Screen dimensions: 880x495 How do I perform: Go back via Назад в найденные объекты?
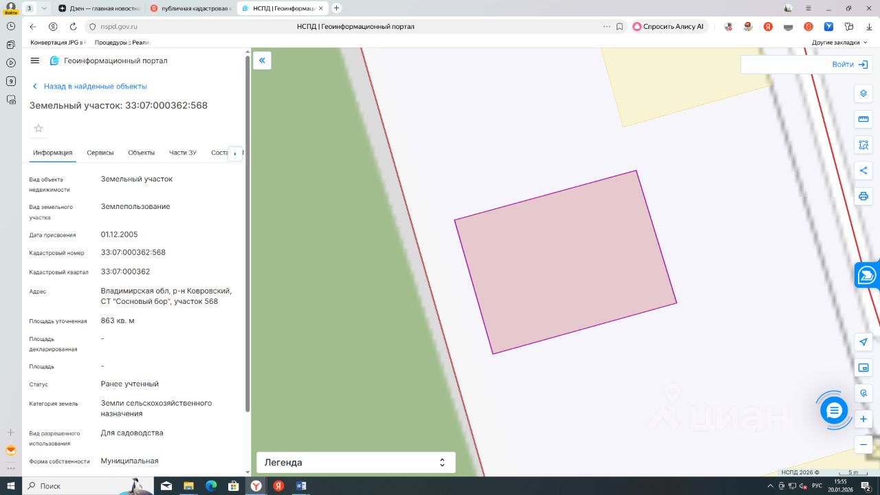[x=89, y=87]
